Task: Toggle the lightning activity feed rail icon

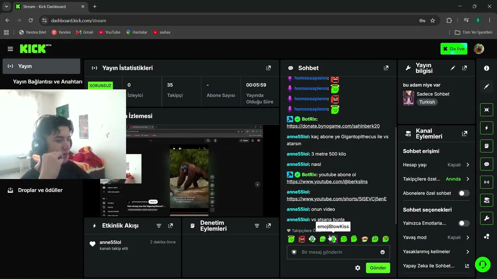Action: click(487, 128)
